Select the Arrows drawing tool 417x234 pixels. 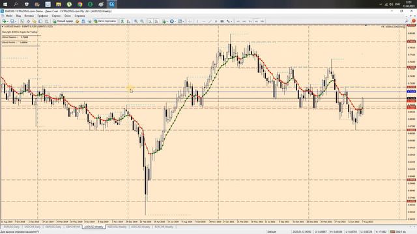pos(228,21)
